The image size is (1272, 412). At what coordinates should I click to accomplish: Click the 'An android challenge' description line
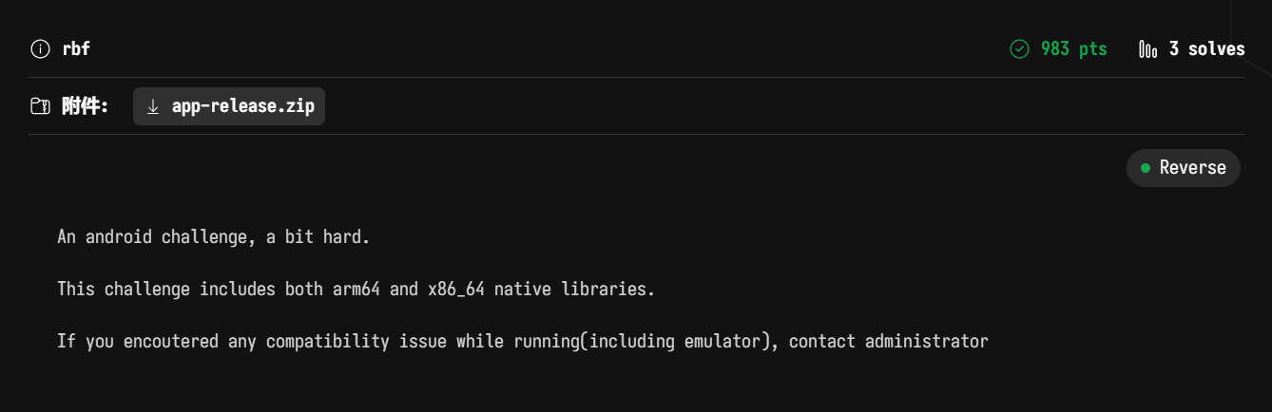click(213, 236)
